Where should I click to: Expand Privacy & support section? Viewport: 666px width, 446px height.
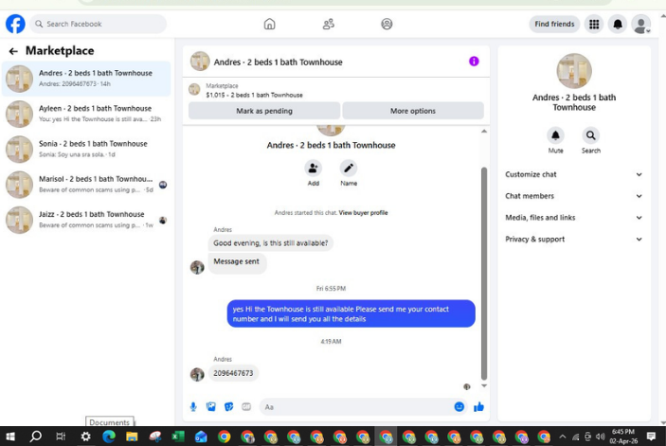[x=574, y=240]
